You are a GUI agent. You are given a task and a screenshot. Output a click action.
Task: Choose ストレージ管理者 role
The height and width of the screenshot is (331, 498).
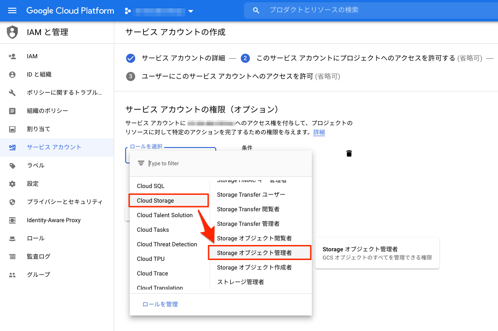[260, 282]
